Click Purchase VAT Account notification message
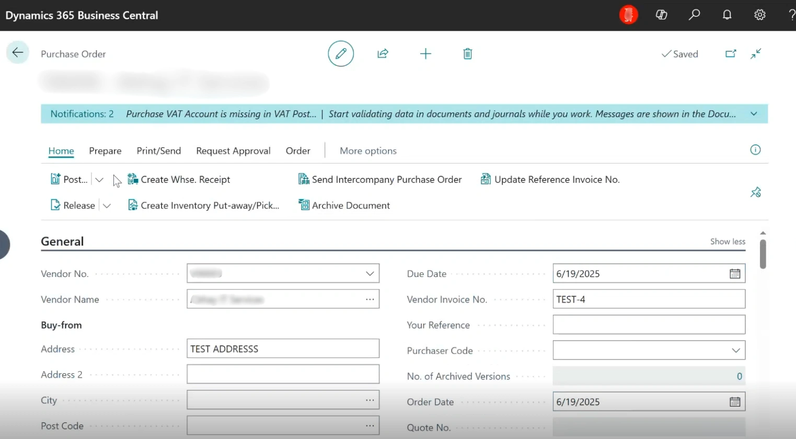This screenshot has height=439, width=796. point(221,114)
